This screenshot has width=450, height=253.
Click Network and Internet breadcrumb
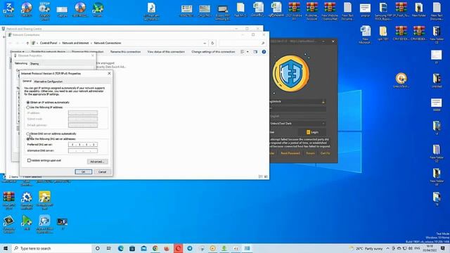point(75,43)
